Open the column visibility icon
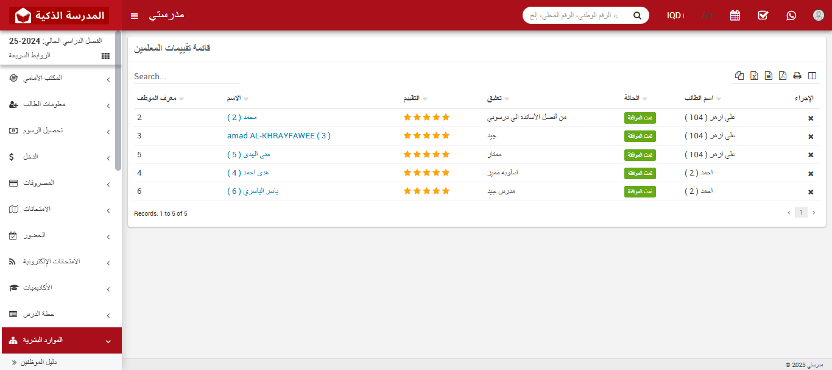 812,76
